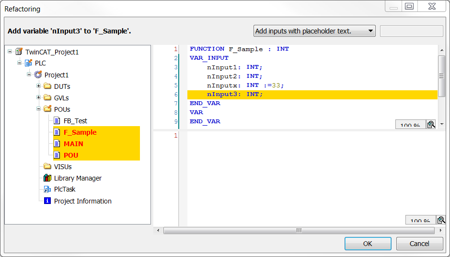450x257 pixels.
Task: Click the horizontal scrollbar left arrow
Action: click(158, 230)
